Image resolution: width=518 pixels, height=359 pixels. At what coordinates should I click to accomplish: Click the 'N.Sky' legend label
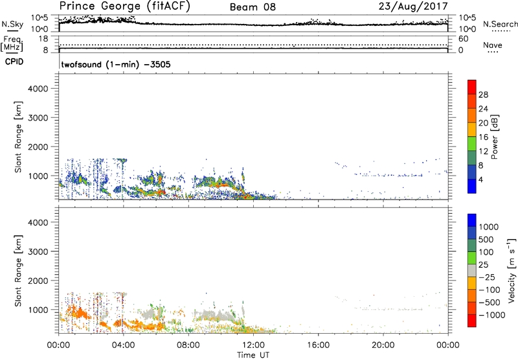12,24
